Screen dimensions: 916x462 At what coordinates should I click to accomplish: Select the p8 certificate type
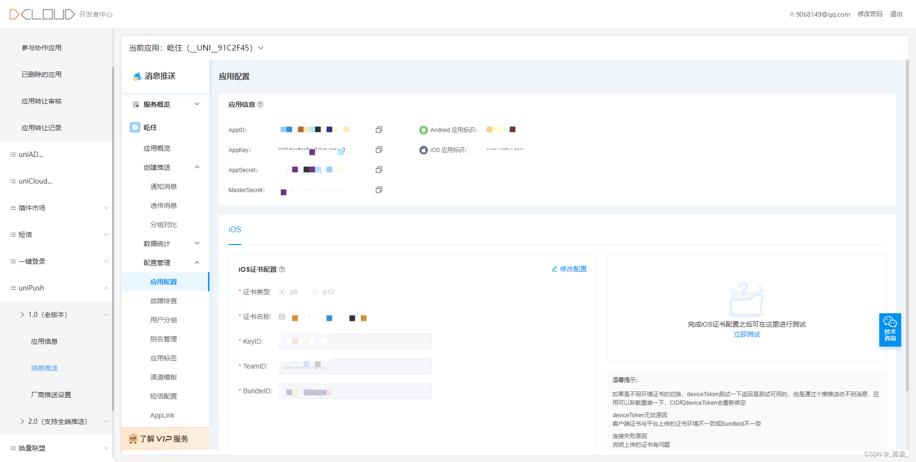[x=282, y=292]
